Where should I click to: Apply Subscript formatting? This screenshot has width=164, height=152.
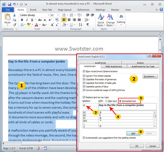point(45,20)
